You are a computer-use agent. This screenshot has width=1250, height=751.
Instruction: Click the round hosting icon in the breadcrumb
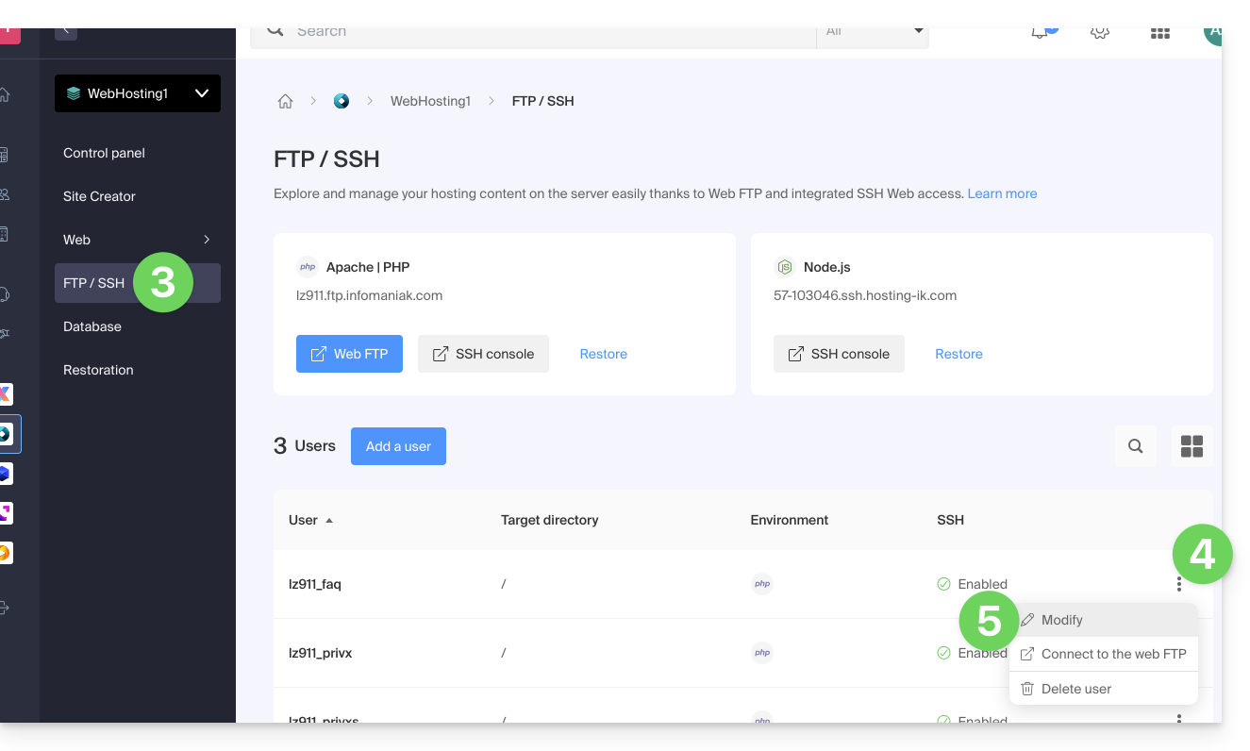(342, 101)
